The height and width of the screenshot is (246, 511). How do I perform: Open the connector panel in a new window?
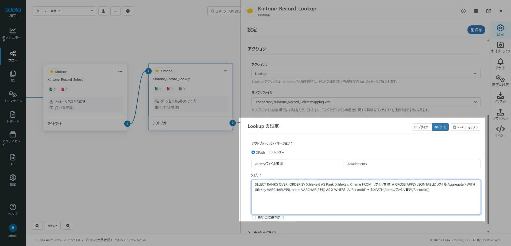pyautogui.click(x=489, y=11)
